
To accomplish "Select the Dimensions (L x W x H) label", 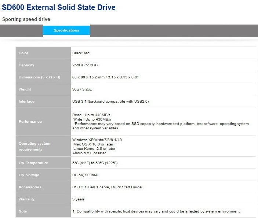I will point(40,77).
